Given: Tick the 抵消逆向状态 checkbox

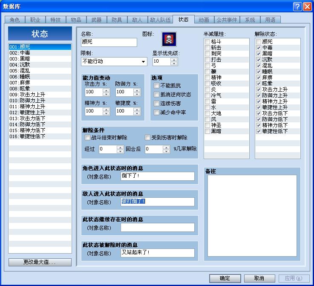Looking at the screenshot, I should coord(156,95).
